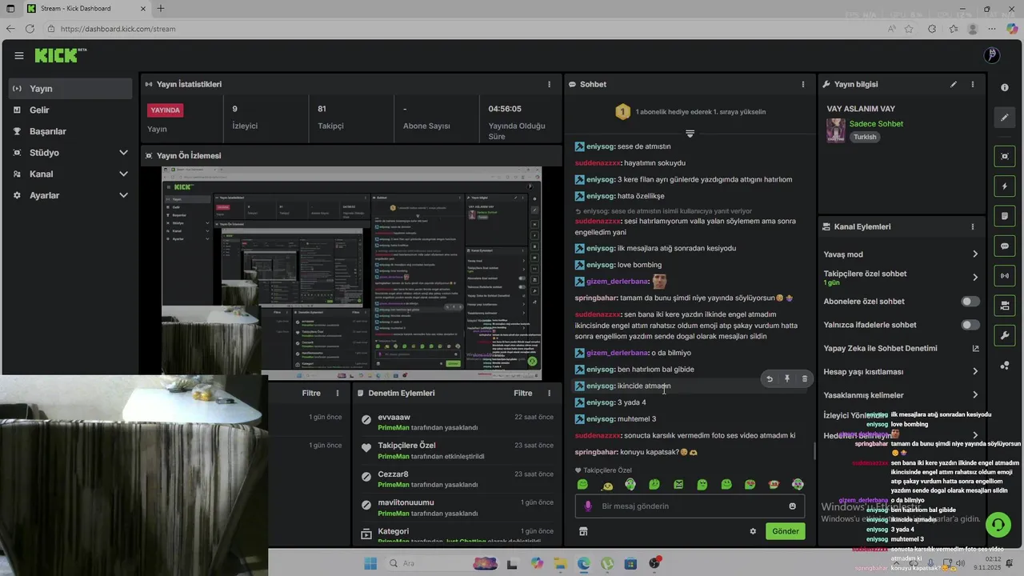Open the green headset support button

coord(998,525)
